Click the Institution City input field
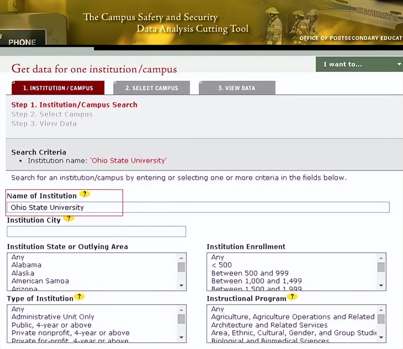The image size is (403, 349). coord(97,231)
